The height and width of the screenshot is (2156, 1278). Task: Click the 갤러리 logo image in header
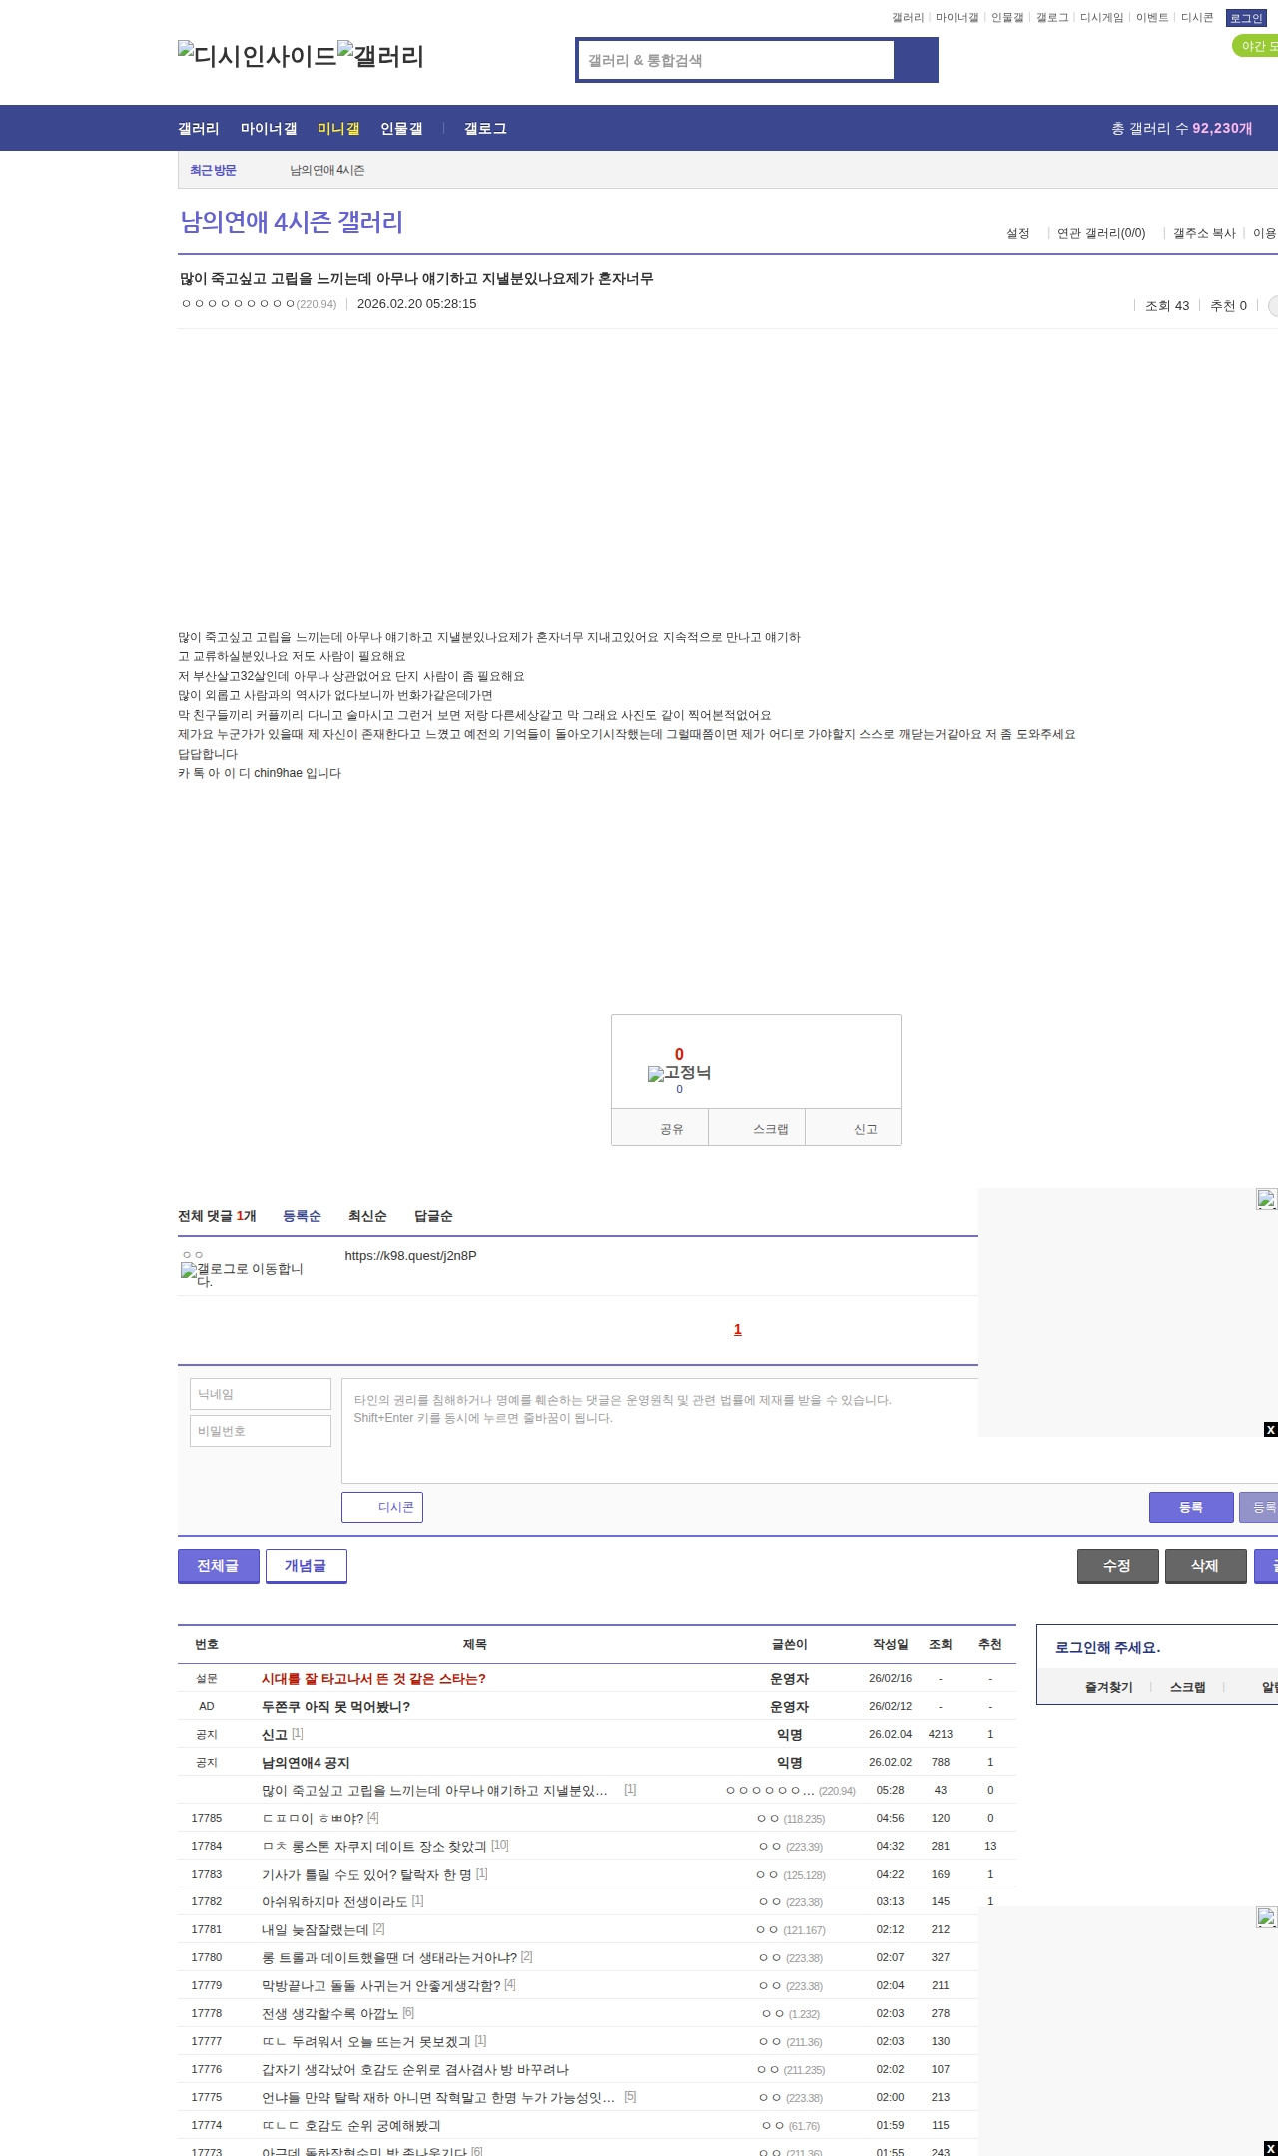[381, 56]
